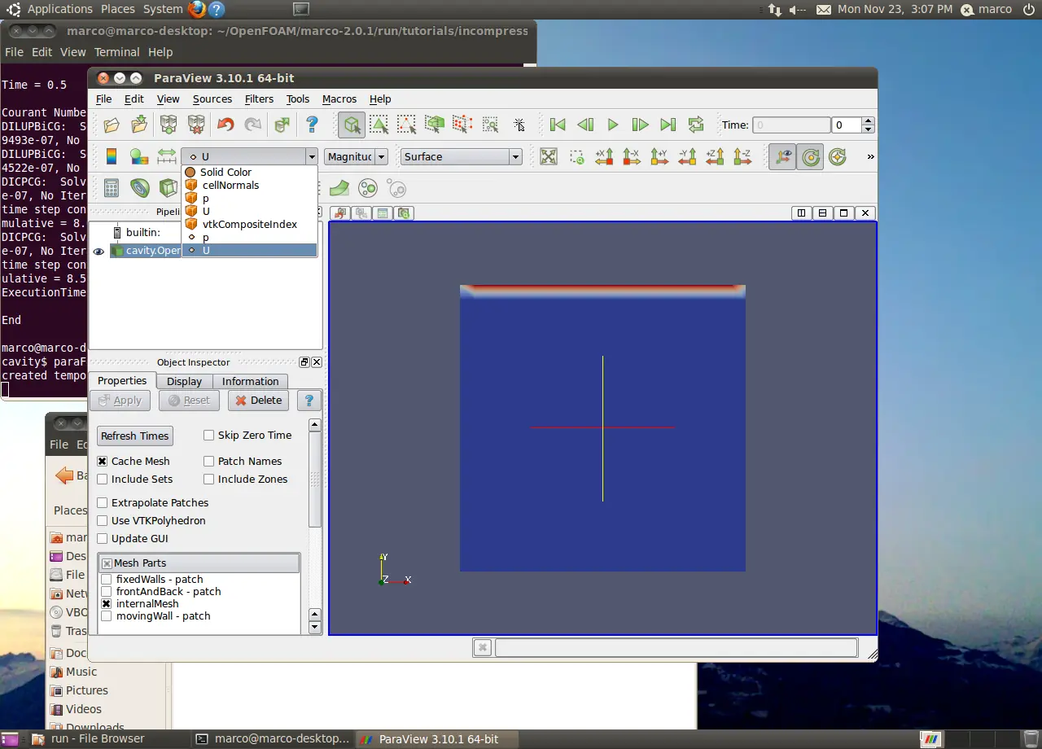Viewport: 1042px width, 749px height.
Task: Set view direction to -X
Action: click(x=632, y=156)
